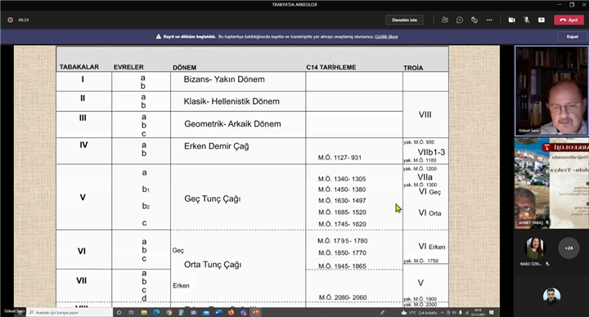Click the Denetim iste button
589x317 pixels.
[405, 20]
